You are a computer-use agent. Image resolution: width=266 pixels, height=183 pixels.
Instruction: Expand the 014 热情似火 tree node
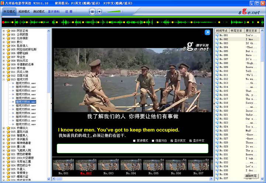4,128
